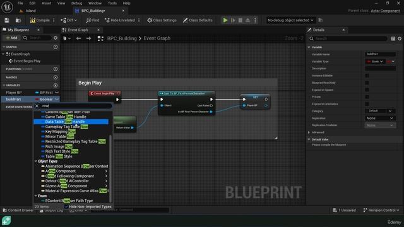Screen dimensions: 404x227
Task: Open Details panel settings gear
Action: 400,38
